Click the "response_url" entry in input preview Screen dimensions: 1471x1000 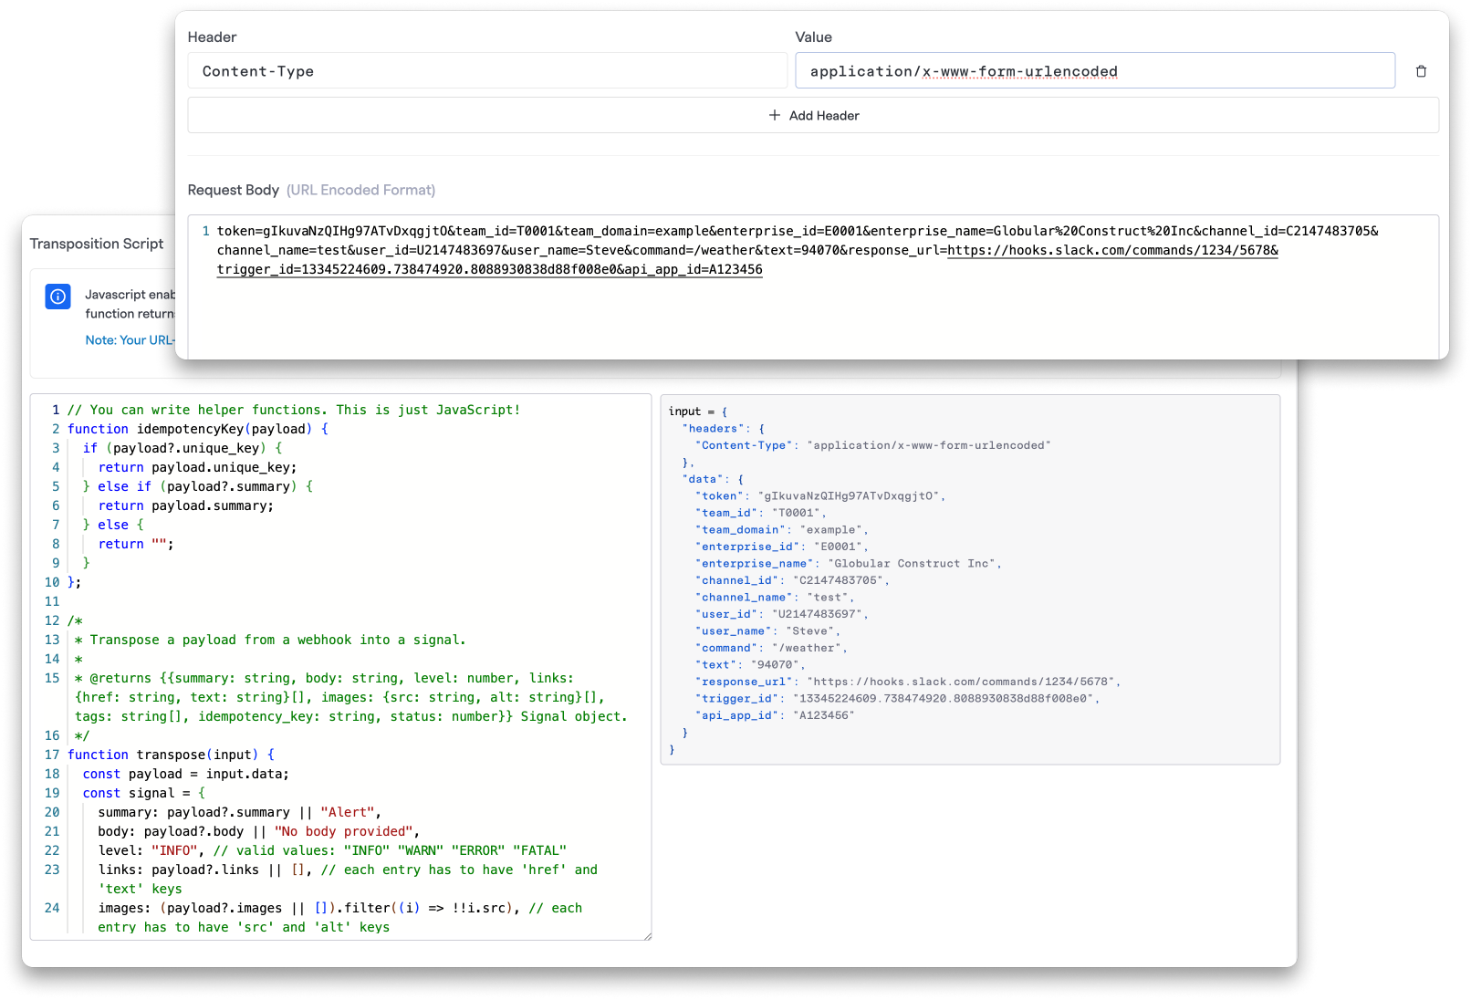(908, 682)
